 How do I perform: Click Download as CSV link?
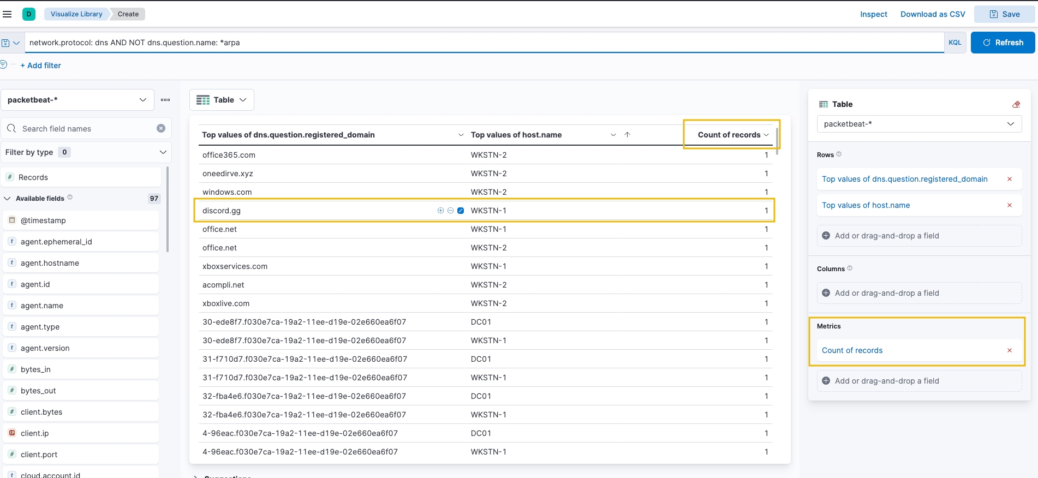click(x=932, y=14)
